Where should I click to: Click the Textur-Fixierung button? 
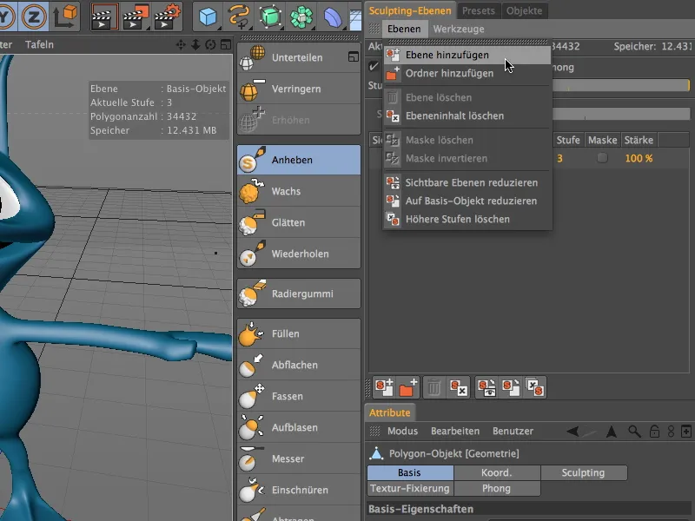pos(410,488)
